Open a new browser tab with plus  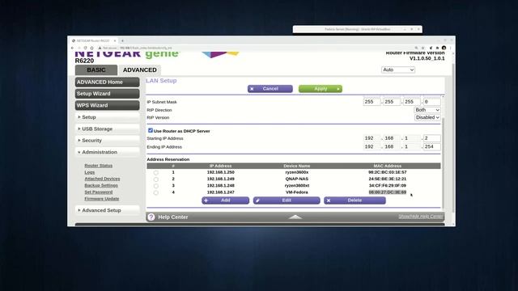tap(122, 40)
